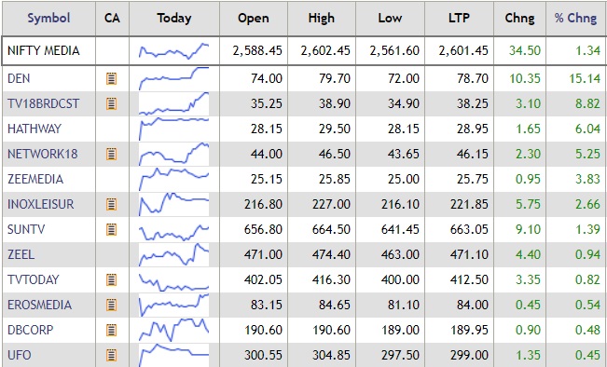Image resolution: width=607 pixels, height=367 pixels.
Task: Open the ZEEL stock link
Action: (x=21, y=254)
